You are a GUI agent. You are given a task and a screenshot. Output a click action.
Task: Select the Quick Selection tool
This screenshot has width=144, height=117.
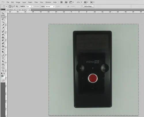(3, 22)
